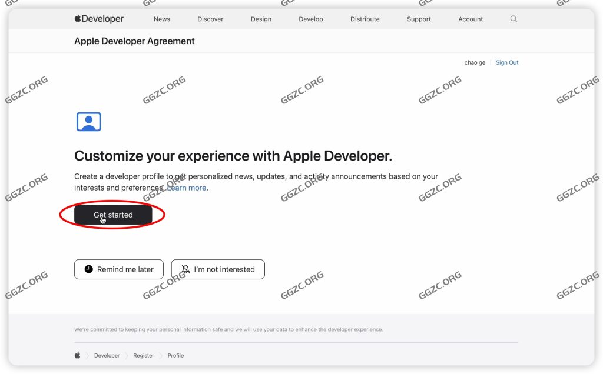The image size is (603, 374).
Task: Open the search magnifier icon
Action: point(513,18)
